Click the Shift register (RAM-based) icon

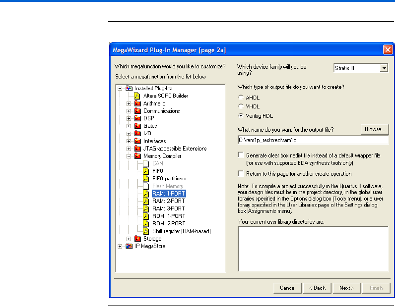click(146, 231)
